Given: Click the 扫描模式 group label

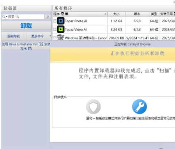Looking at the screenshot, I should point(60,97).
